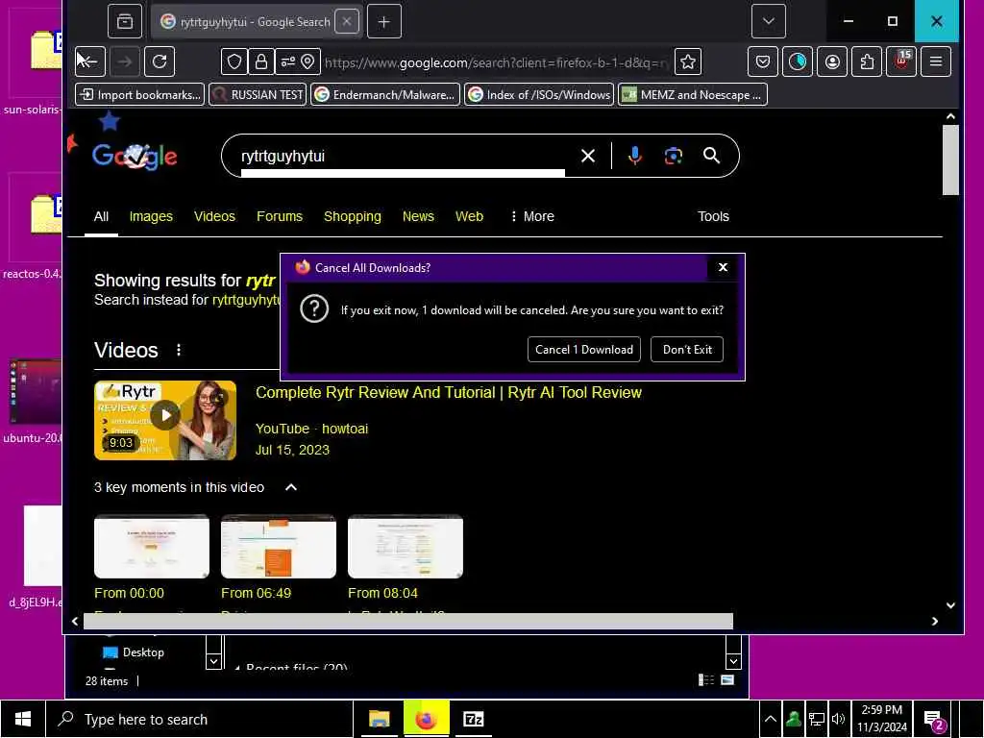Image resolution: width=984 pixels, height=738 pixels.
Task: Play the Rytr review video thumbnail
Action: pos(165,420)
